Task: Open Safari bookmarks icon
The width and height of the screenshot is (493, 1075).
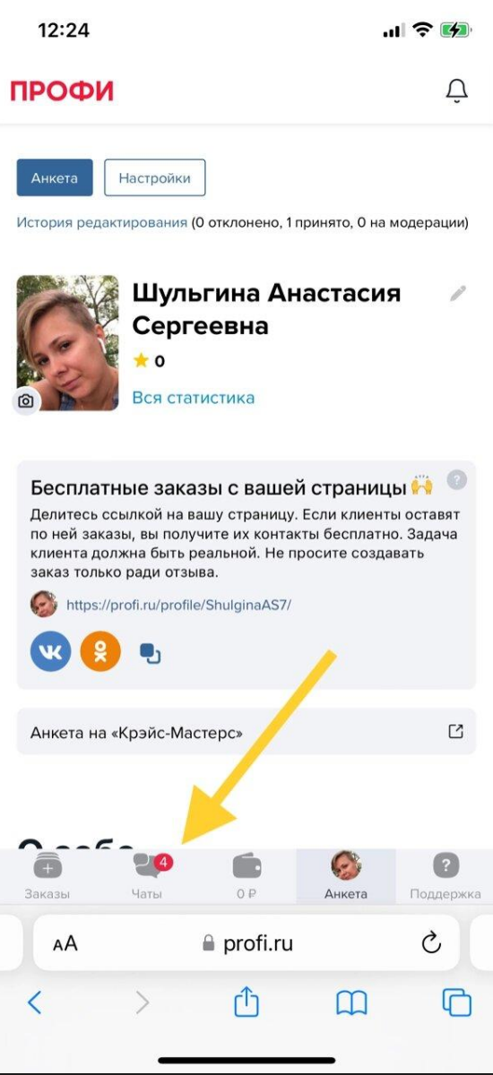Action: coord(352,1003)
